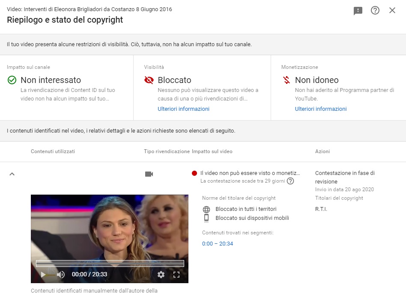Click the video camera claim type icon
406x293 pixels.
[149, 174]
